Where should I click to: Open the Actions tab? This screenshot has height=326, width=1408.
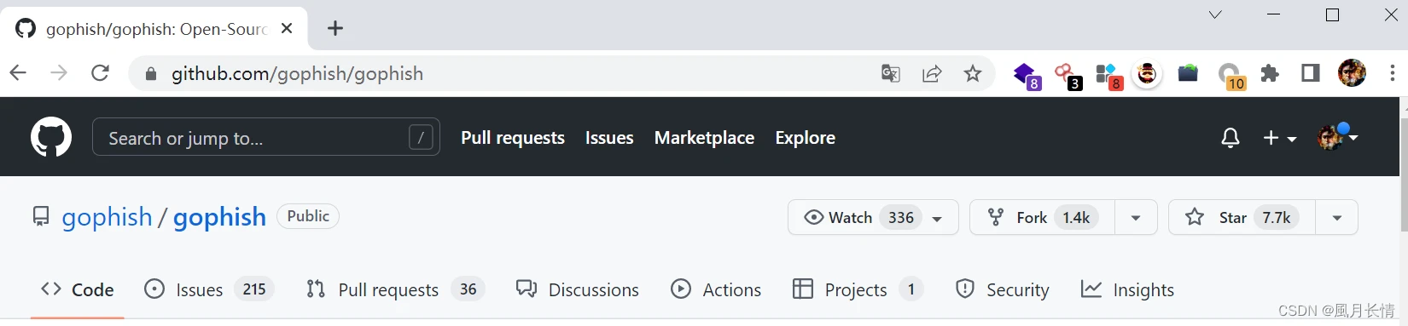tap(716, 289)
